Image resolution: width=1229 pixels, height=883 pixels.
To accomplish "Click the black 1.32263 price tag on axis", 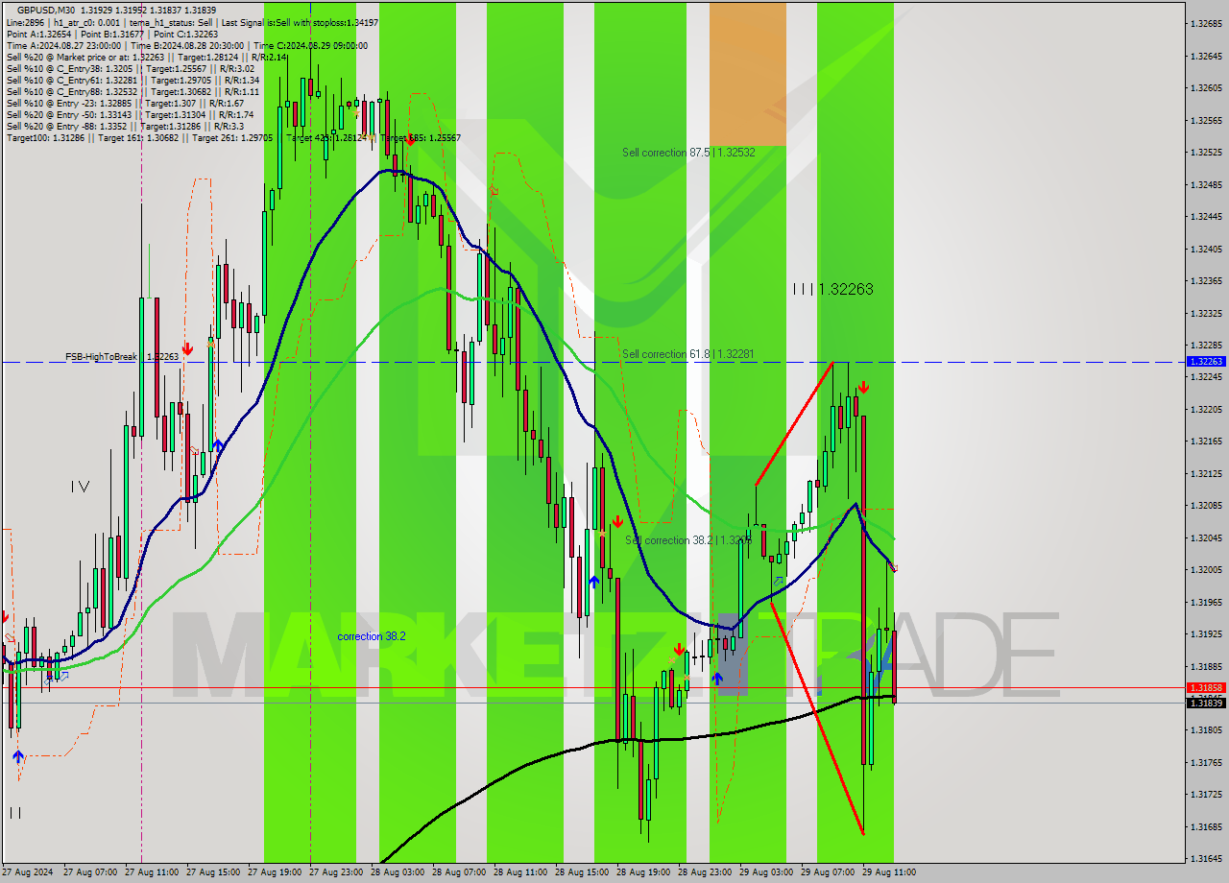I will (1206, 361).
